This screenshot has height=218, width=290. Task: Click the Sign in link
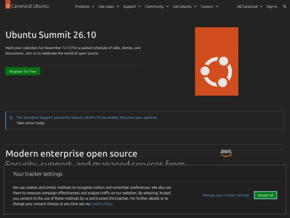tap(272, 7)
